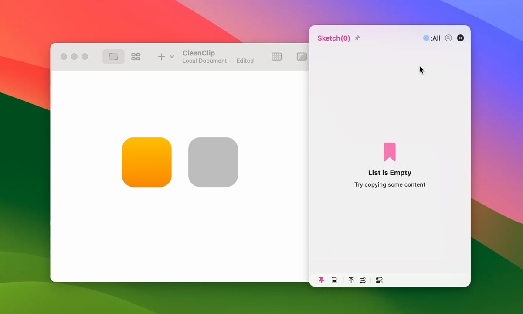Click the curved path icon in bottom toolbar
The image size is (523, 314).
pos(363,280)
